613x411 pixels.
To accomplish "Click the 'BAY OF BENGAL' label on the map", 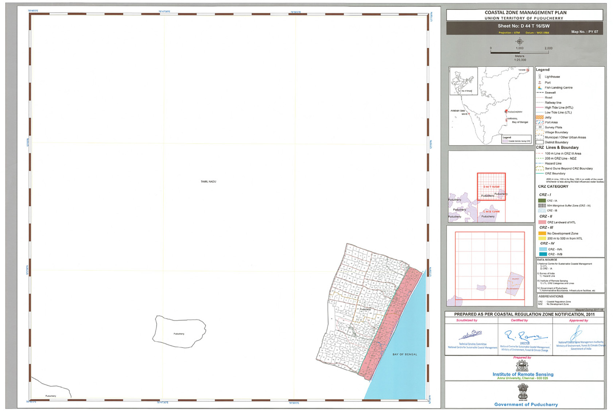I will (x=405, y=354).
